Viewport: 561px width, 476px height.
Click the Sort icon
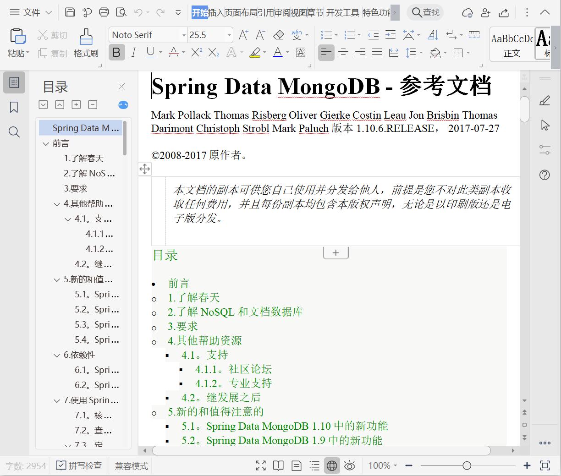pyautogui.click(x=433, y=35)
